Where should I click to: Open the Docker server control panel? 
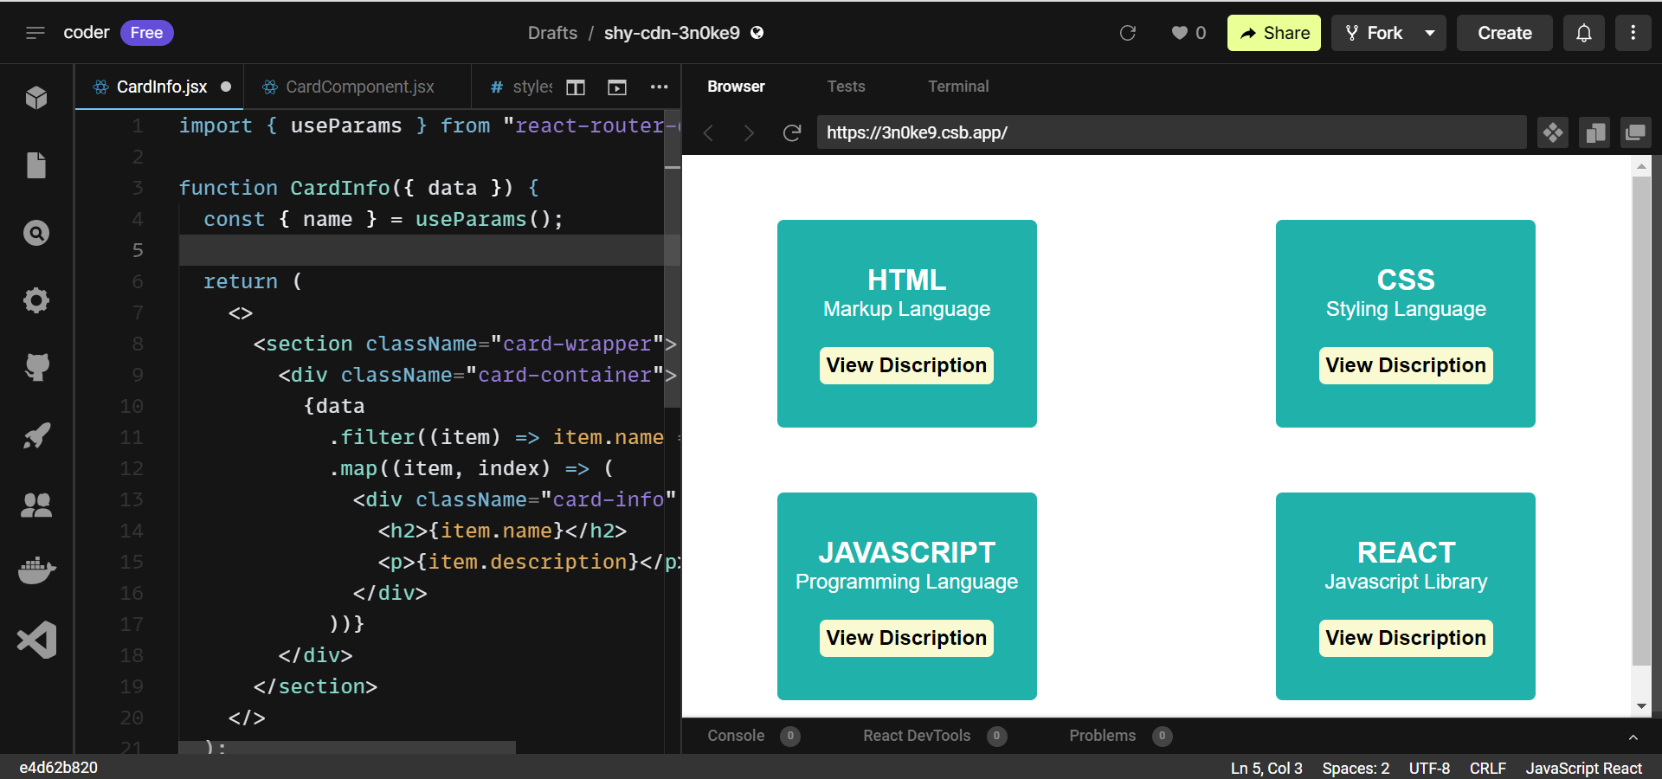(x=36, y=571)
